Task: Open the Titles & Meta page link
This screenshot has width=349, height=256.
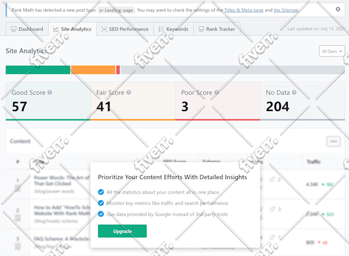Action: (x=244, y=10)
